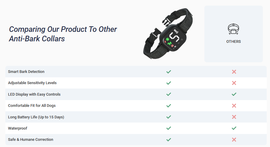The image size is (270, 147).
Task: Click the collar icon above OTHERS
Action: coord(233,29)
